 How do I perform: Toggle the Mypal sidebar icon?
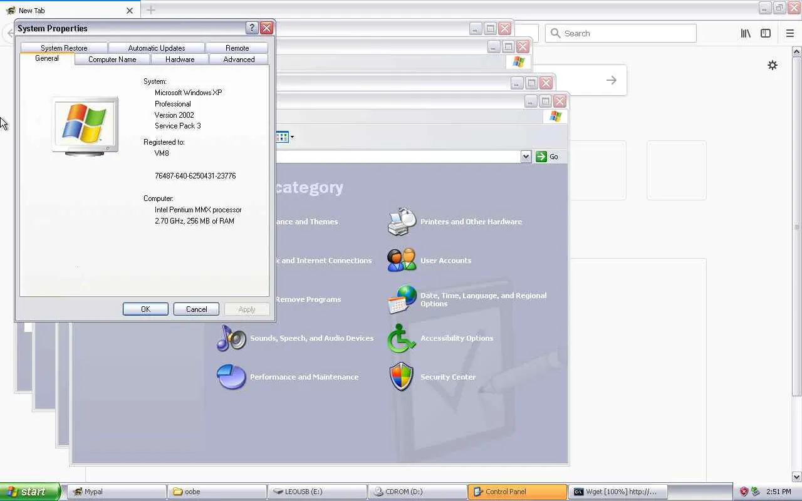766,33
